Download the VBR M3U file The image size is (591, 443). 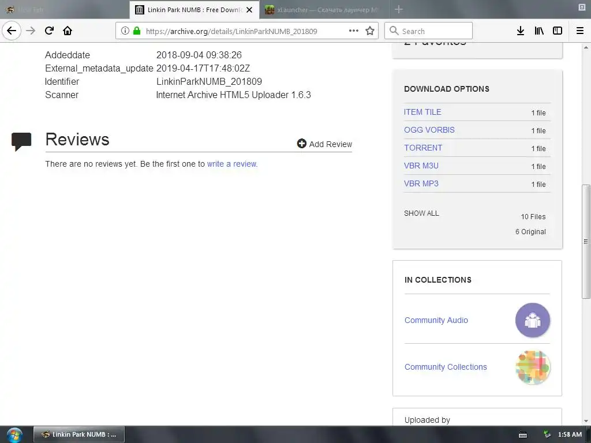pyautogui.click(x=421, y=166)
